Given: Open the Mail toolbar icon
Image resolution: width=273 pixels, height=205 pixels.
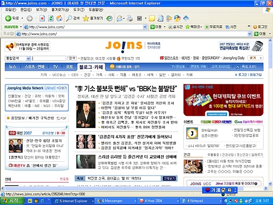Looking at the screenshot, I should click(x=120, y=18).
